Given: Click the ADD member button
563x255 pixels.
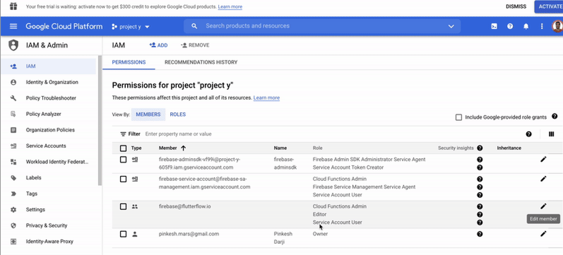Looking at the screenshot, I should 159,45.
